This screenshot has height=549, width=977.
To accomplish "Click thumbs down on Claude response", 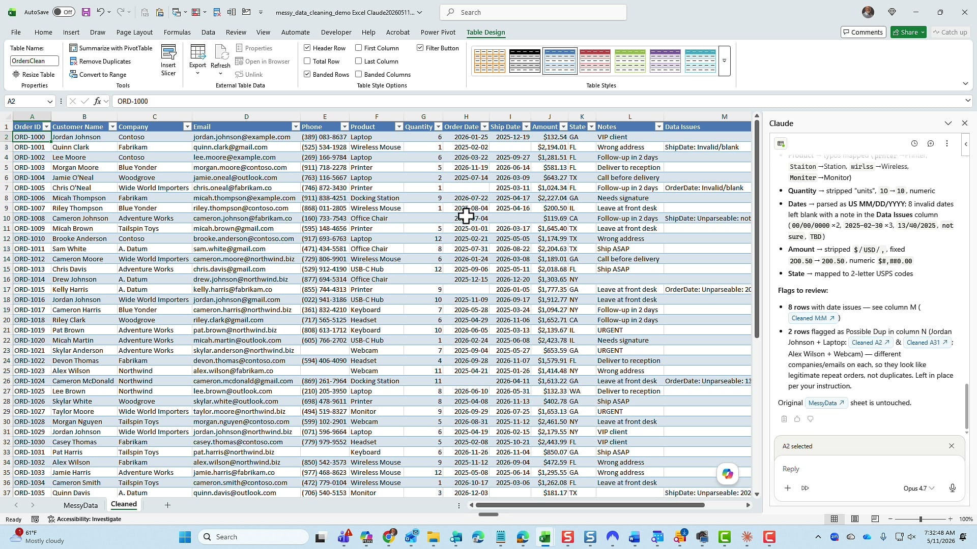I will click(x=810, y=419).
